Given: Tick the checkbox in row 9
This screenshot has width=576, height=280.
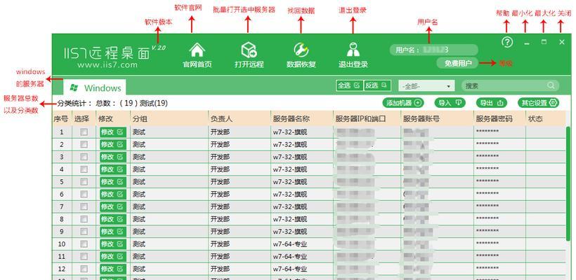Looking at the screenshot, I should coord(84,232).
